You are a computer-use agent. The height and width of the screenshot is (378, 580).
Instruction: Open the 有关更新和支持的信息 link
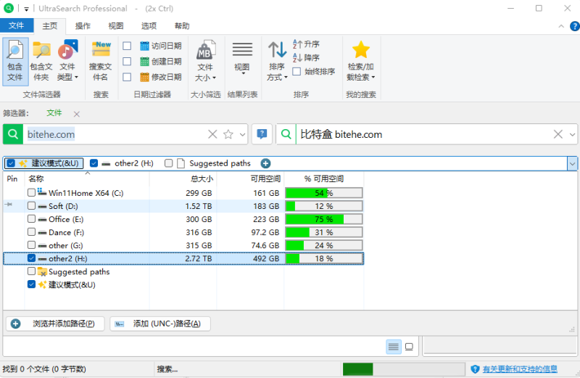(x=520, y=369)
